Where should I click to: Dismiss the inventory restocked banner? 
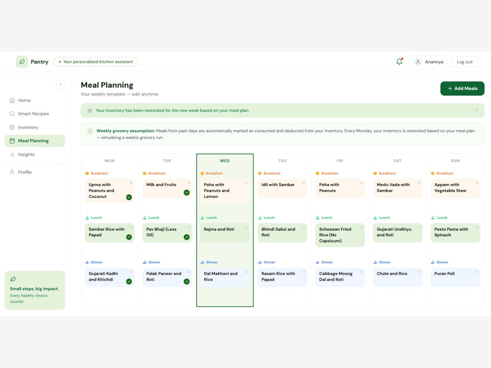pyautogui.click(x=477, y=110)
